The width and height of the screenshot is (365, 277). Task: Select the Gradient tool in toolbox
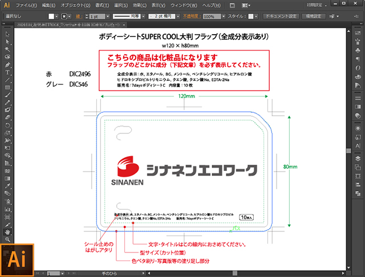tap(7, 178)
